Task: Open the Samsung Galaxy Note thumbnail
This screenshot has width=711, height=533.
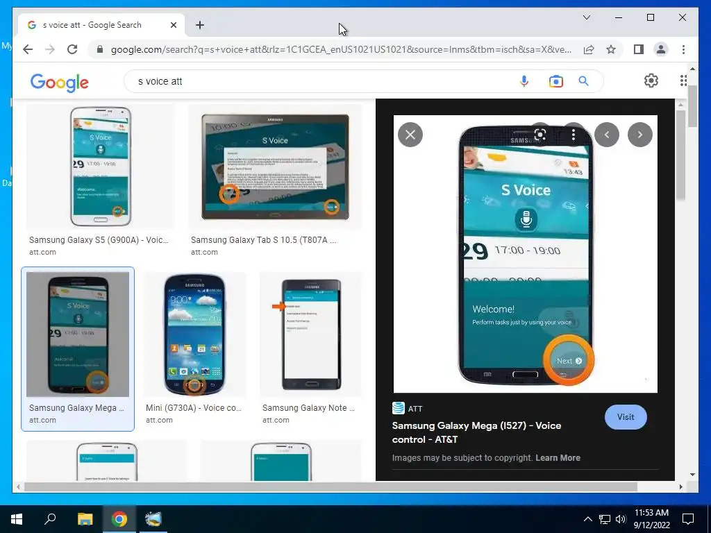Action: pyautogui.click(x=311, y=335)
